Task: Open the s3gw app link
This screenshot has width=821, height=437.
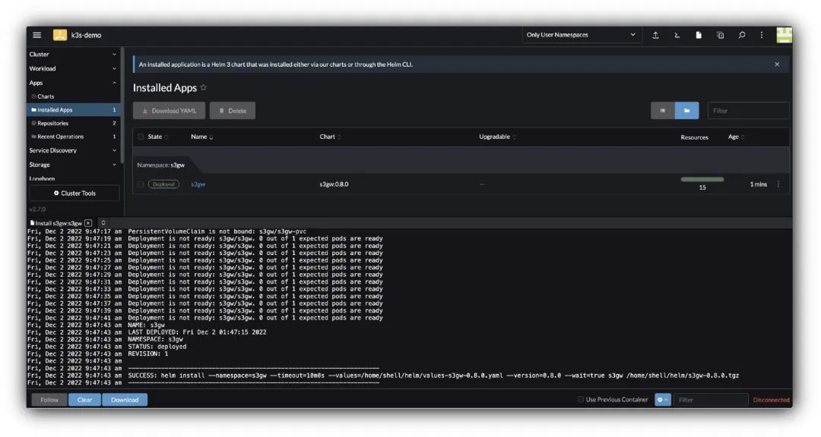Action: (198, 184)
